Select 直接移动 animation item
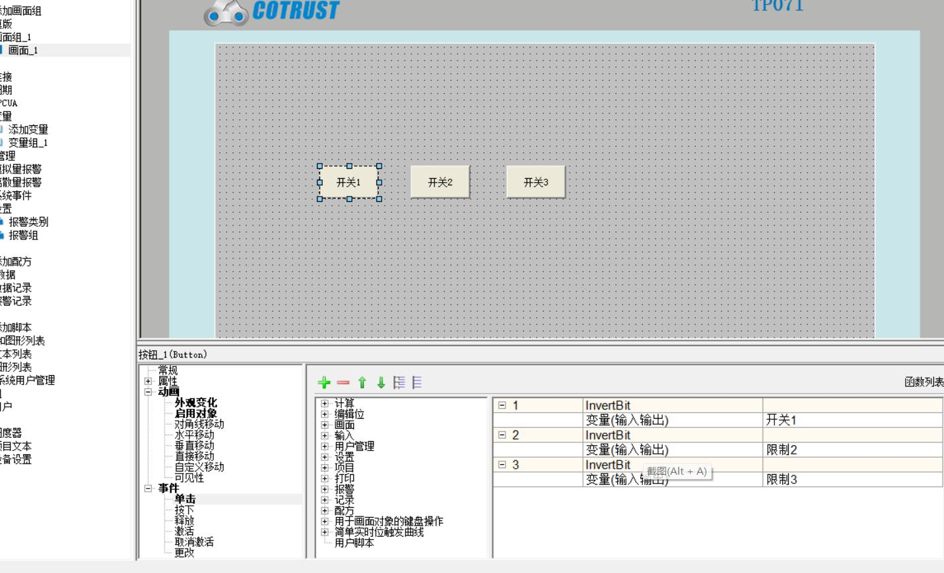The height and width of the screenshot is (573, 944). point(194,456)
